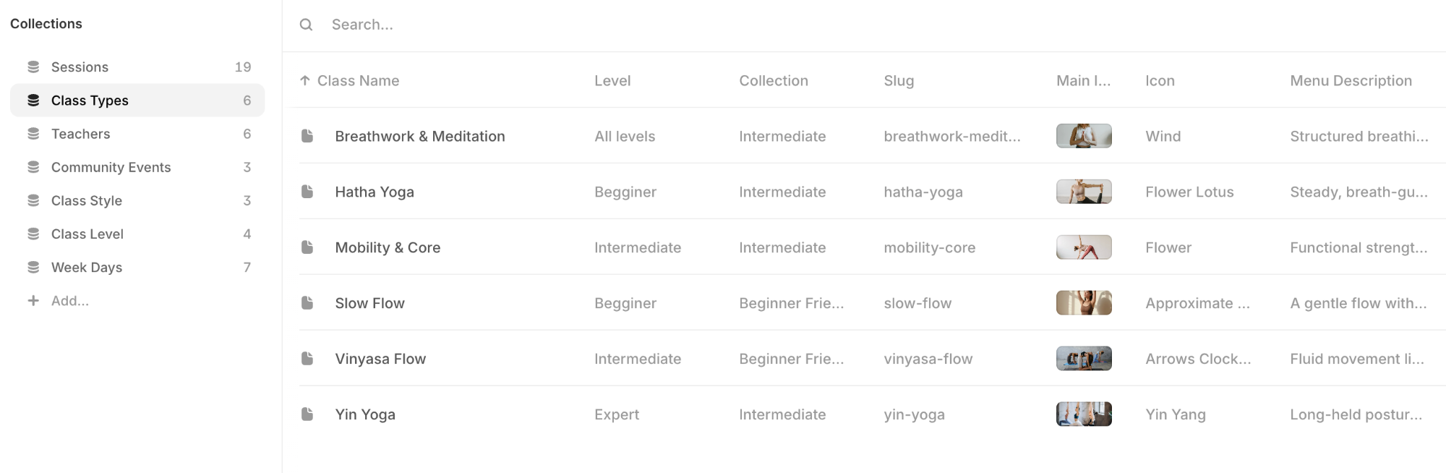Click the plus icon beside Add...
1446x473 pixels.
(33, 301)
